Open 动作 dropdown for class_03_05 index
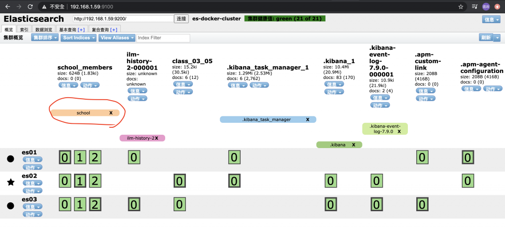The image size is (505, 227). pyautogui.click(x=183, y=92)
